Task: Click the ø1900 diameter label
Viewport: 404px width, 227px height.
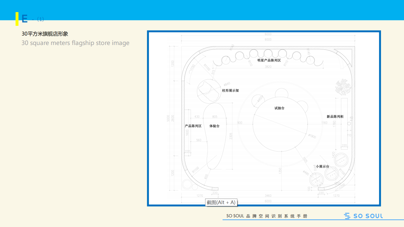Action: pyautogui.click(x=312, y=136)
